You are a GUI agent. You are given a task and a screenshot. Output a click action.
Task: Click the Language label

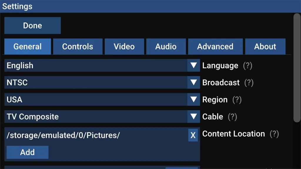(220, 66)
